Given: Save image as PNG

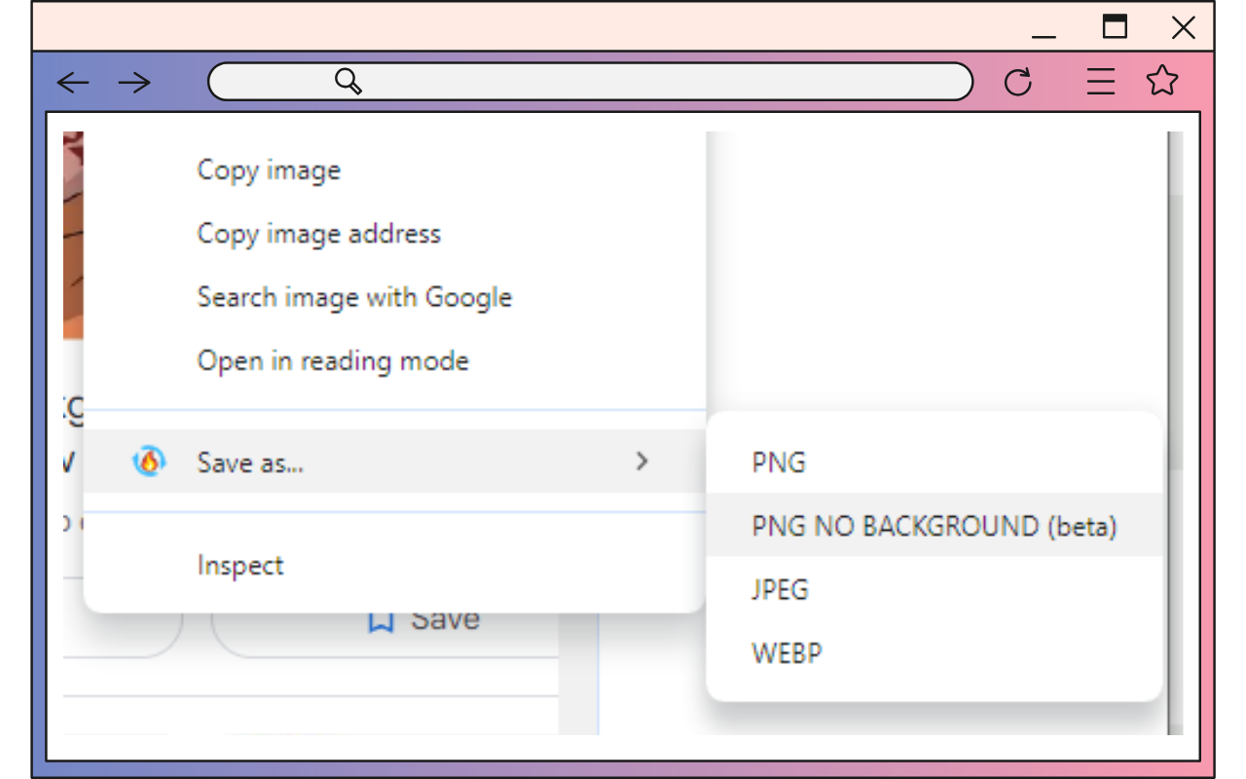Looking at the screenshot, I should tap(779, 462).
